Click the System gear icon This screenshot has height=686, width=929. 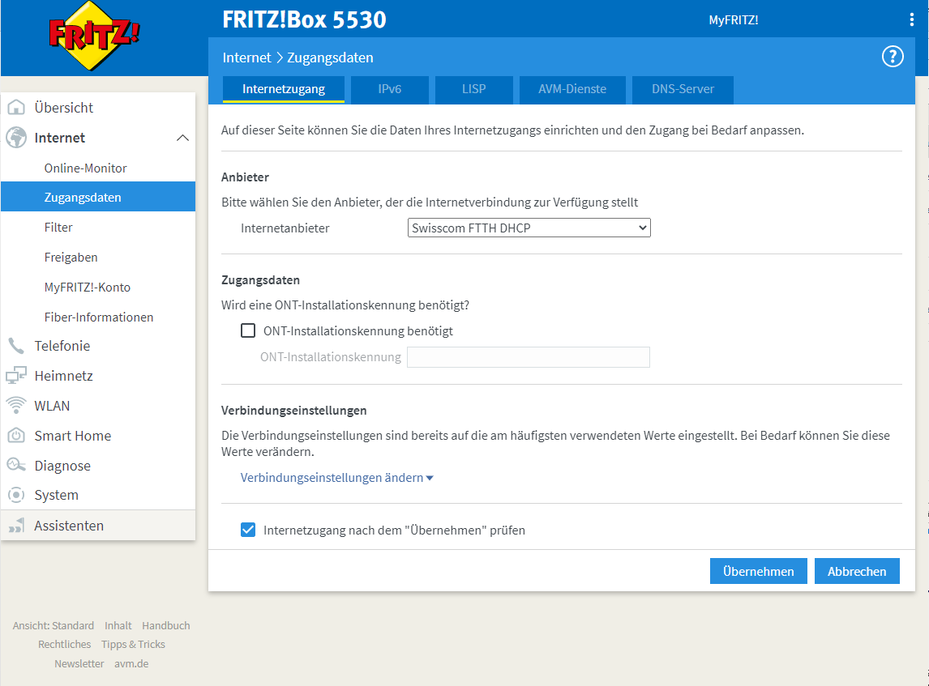click(x=16, y=495)
